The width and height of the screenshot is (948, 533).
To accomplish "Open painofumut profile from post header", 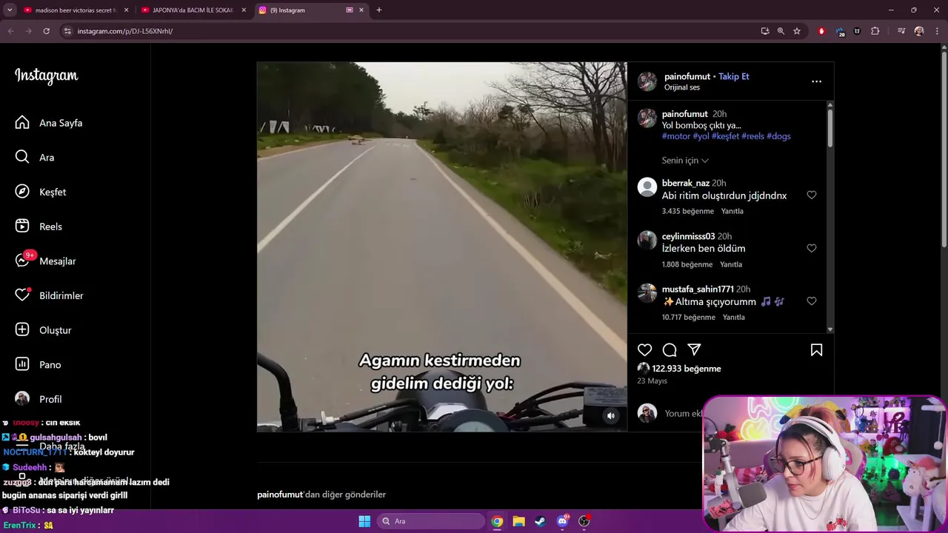I will tap(687, 76).
